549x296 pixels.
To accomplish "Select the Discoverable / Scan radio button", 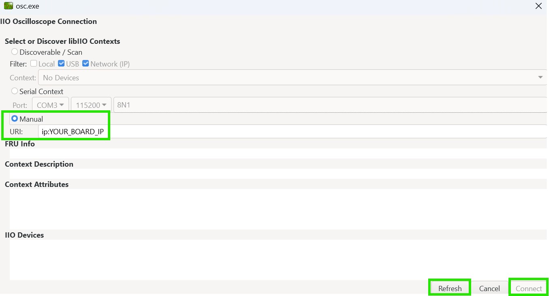I will pyautogui.click(x=15, y=52).
